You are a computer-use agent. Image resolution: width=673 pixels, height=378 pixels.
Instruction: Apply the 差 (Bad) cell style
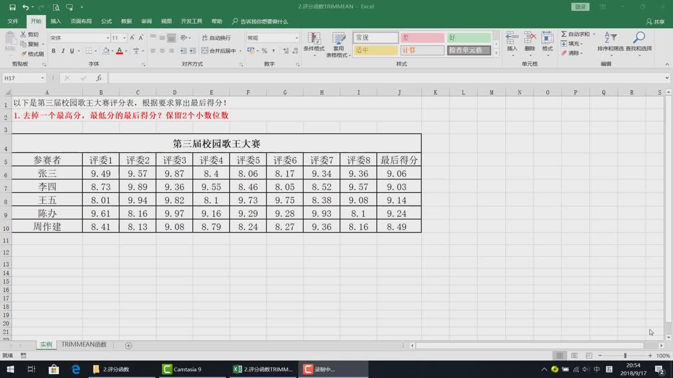click(423, 38)
